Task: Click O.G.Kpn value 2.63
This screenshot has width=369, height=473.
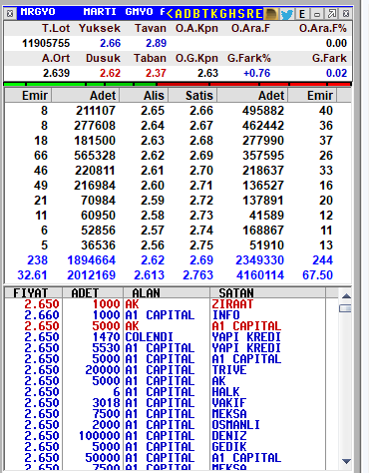Action: [x=207, y=73]
